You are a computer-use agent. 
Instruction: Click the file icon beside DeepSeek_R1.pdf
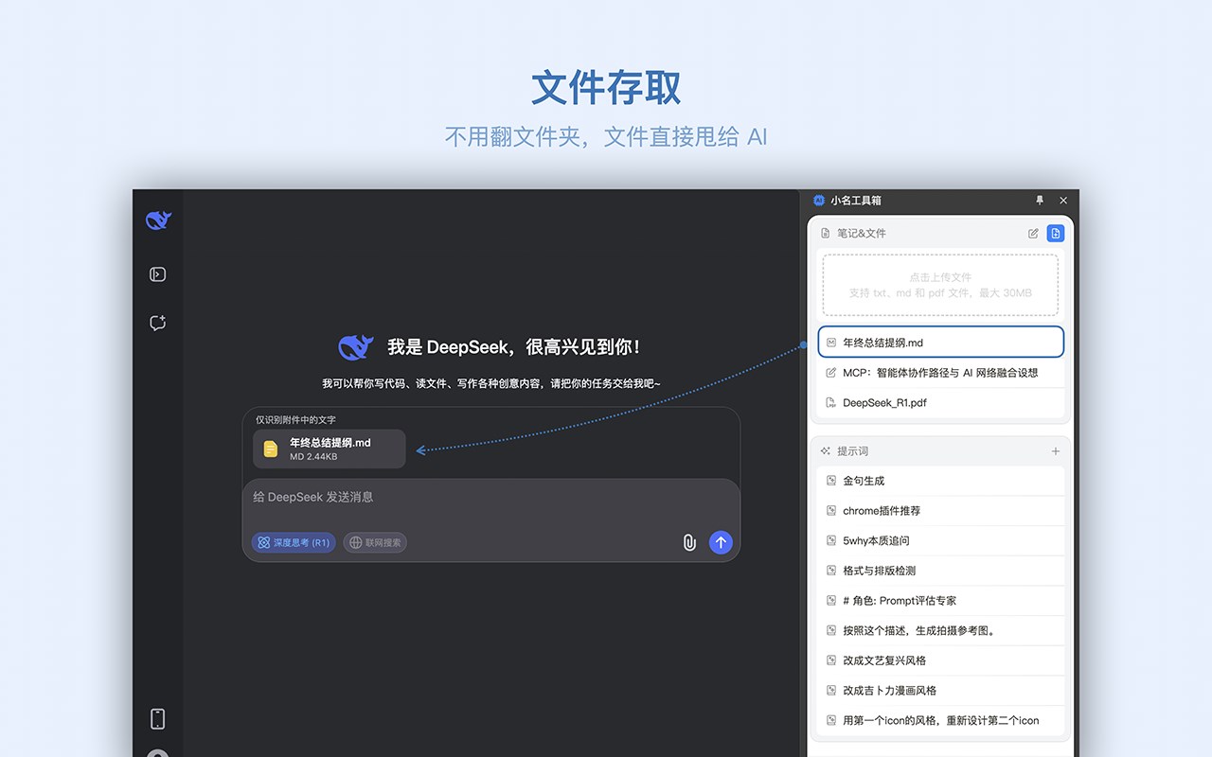point(831,402)
